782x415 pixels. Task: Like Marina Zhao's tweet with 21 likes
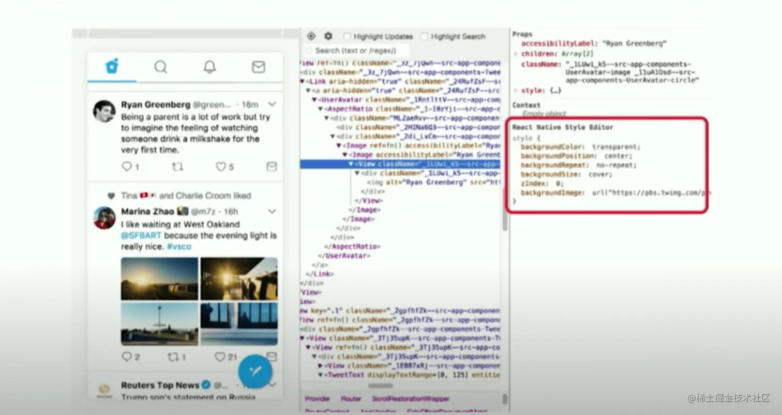point(220,357)
